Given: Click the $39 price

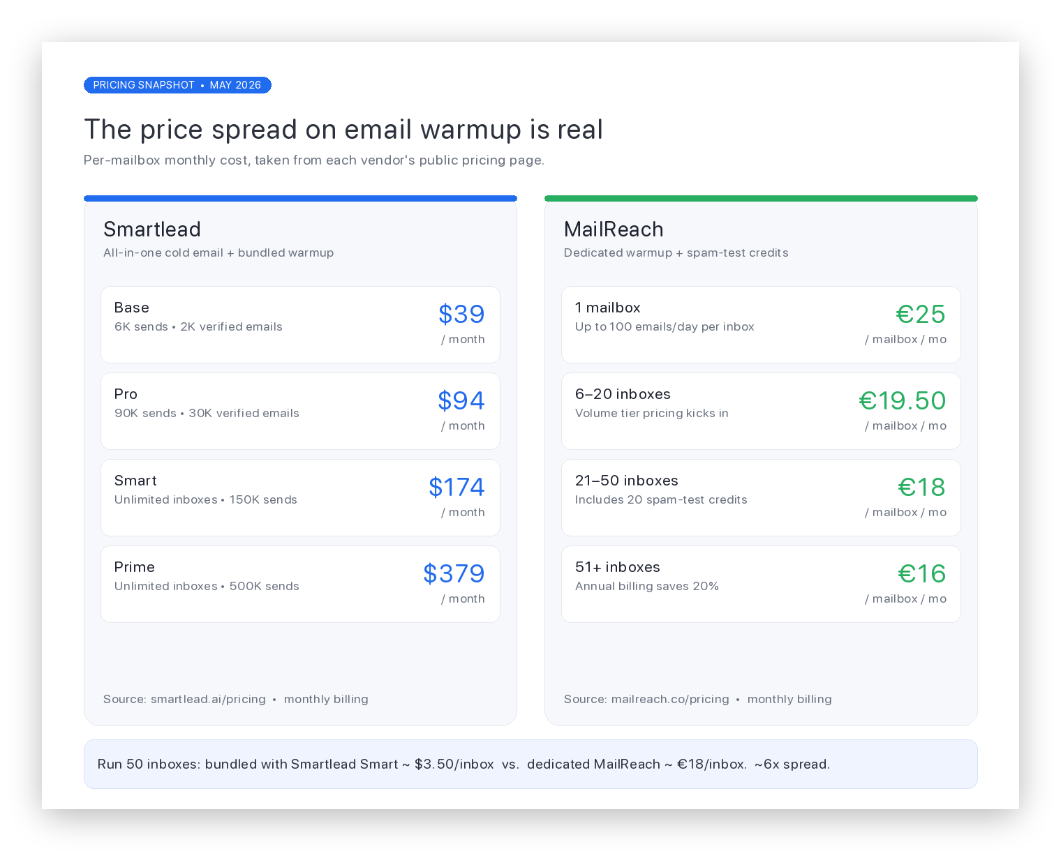Looking at the screenshot, I should click(461, 314).
